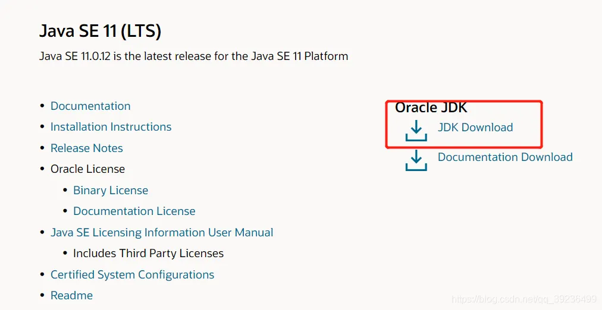The width and height of the screenshot is (602, 310).
Task: Click the Java SE 11 (LTS) heading
Action: [x=100, y=31]
